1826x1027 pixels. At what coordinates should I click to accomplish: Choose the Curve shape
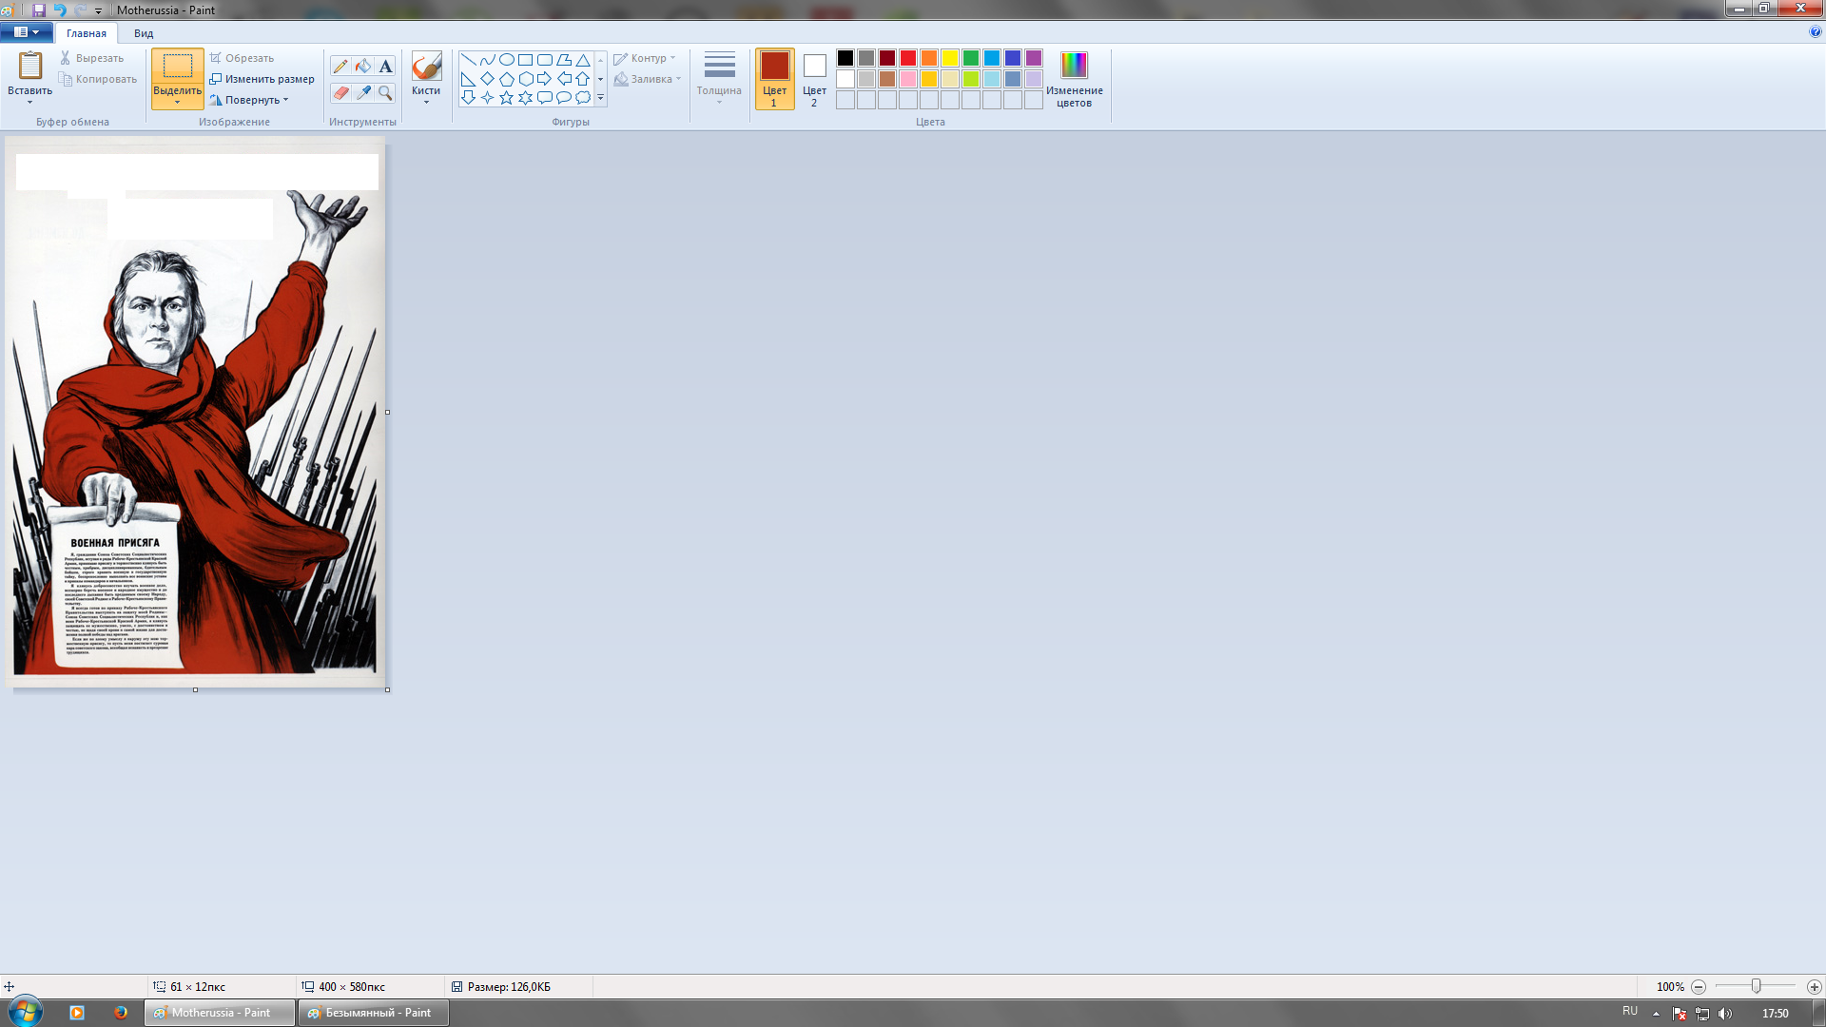point(487,60)
